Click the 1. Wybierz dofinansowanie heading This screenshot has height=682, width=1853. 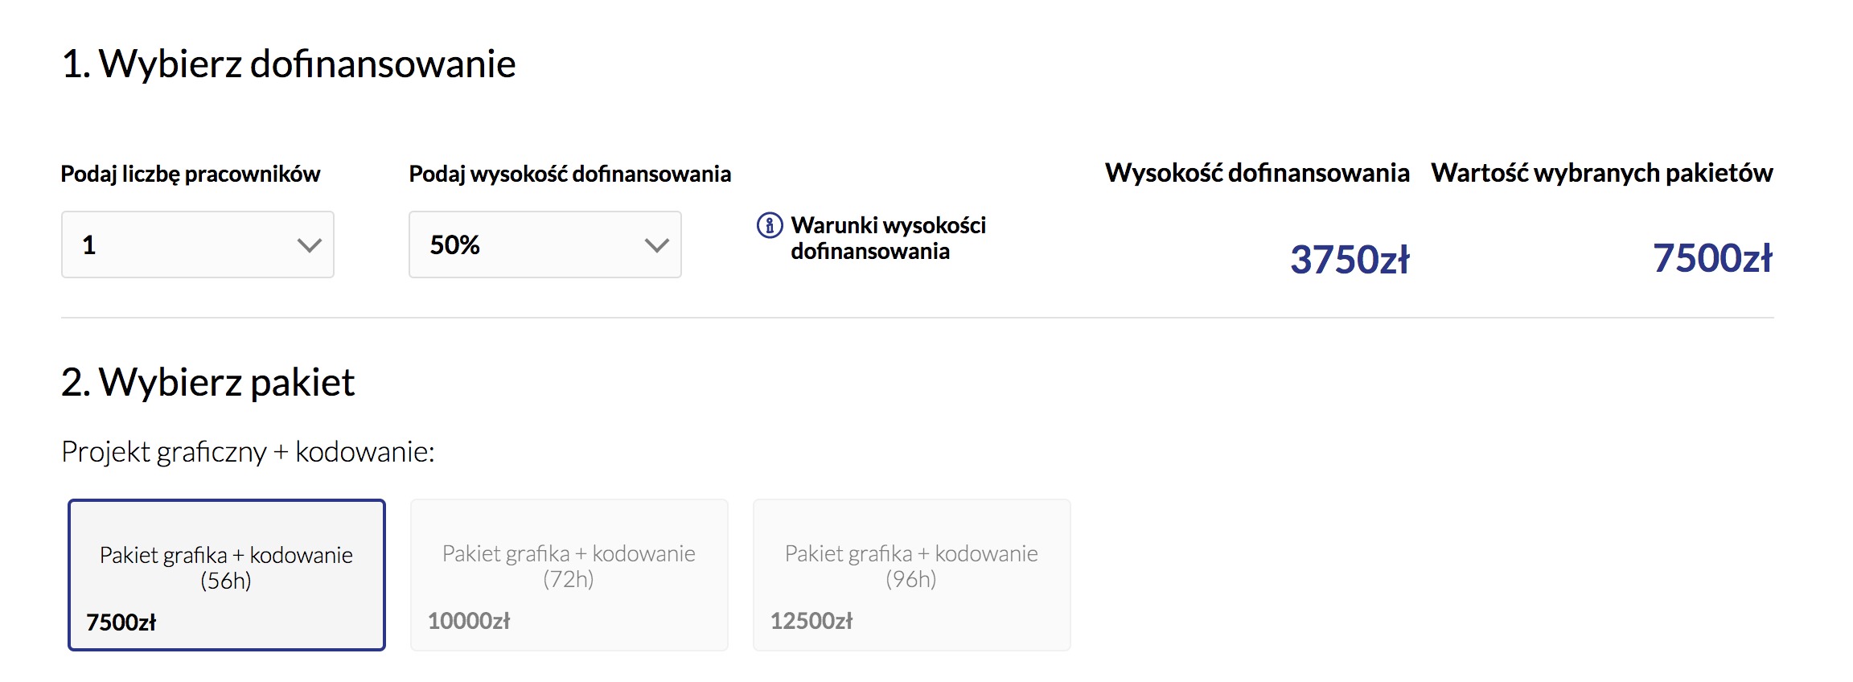click(289, 64)
